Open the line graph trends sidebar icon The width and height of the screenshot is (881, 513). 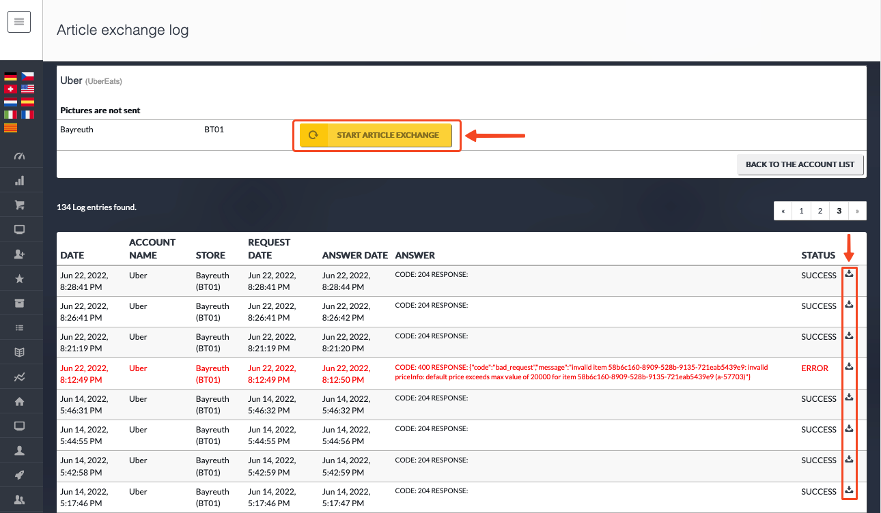pyautogui.click(x=20, y=377)
